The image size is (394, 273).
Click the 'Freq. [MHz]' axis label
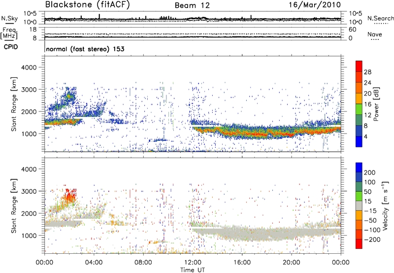point(9,34)
